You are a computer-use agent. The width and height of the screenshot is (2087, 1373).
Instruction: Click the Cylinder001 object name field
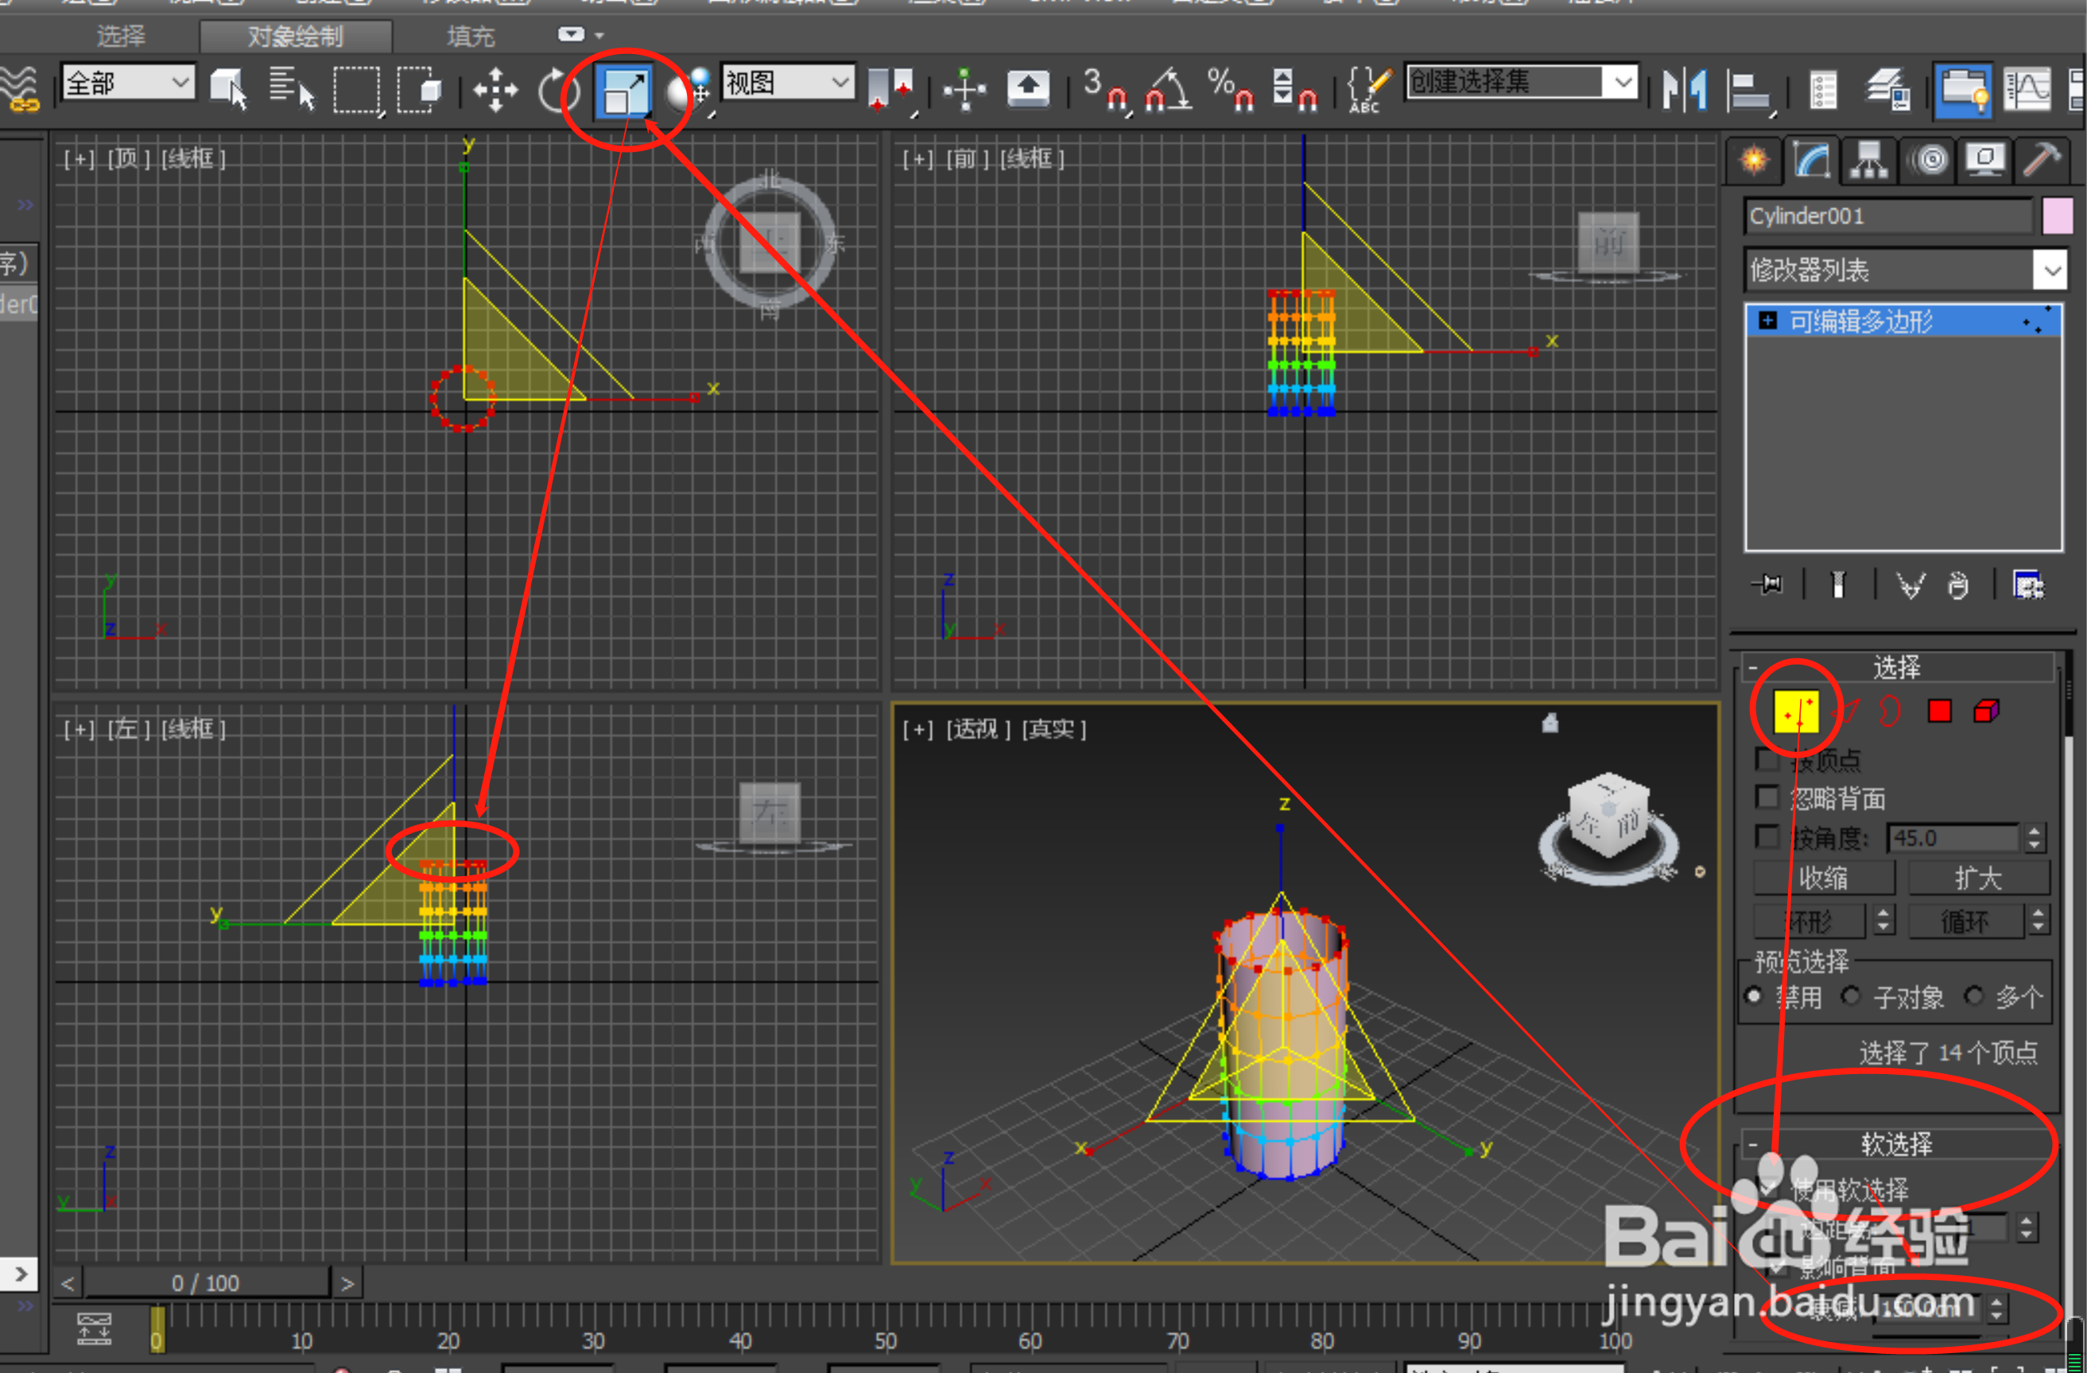point(1885,215)
